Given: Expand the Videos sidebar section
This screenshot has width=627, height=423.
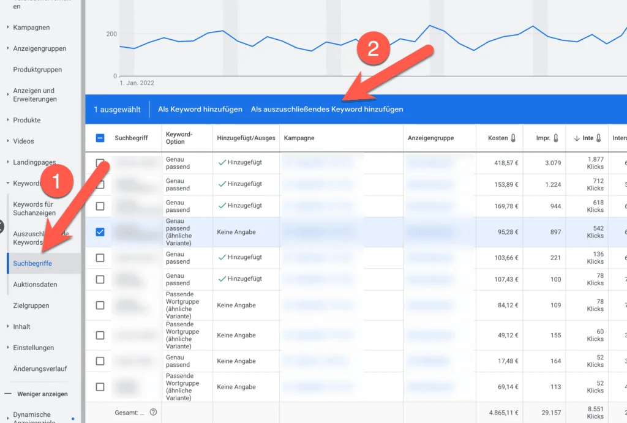Looking at the screenshot, I should tap(7, 141).
